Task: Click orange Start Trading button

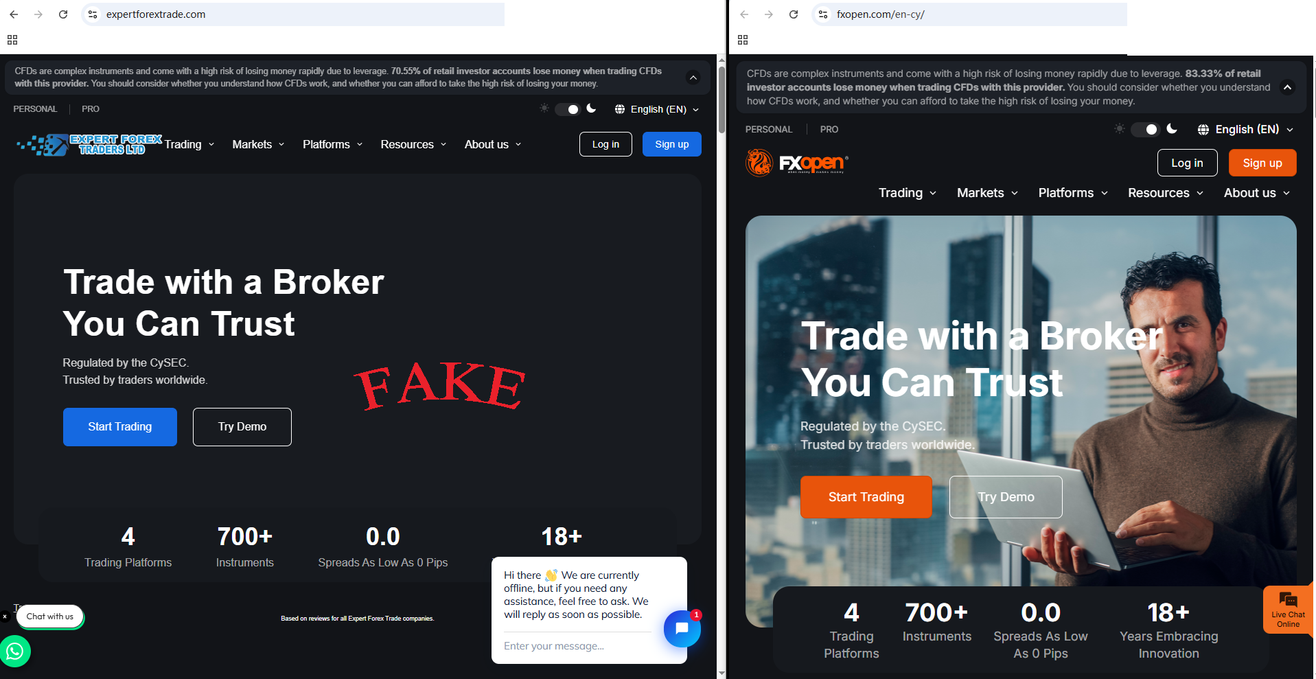Action: [x=866, y=497]
